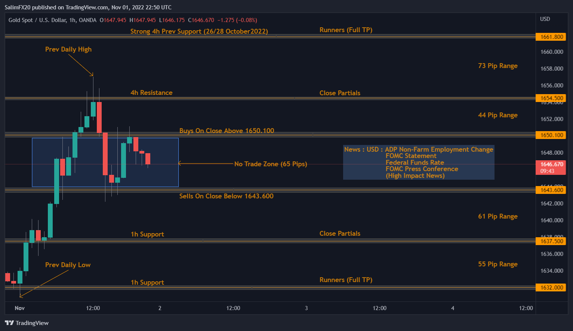Select the Nov 2 label on time axis

(x=160, y=308)
